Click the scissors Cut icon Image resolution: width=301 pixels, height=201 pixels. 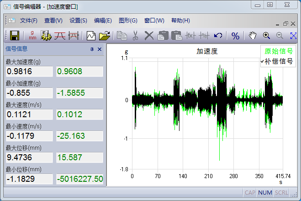(135, 35)
